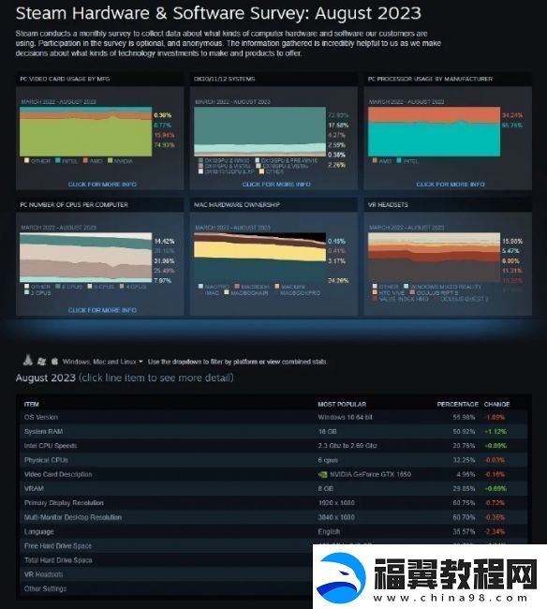The image size is (547, 609).
Task: Click the AMD legend swatch in video card chart
Action: tap(85, 160)
